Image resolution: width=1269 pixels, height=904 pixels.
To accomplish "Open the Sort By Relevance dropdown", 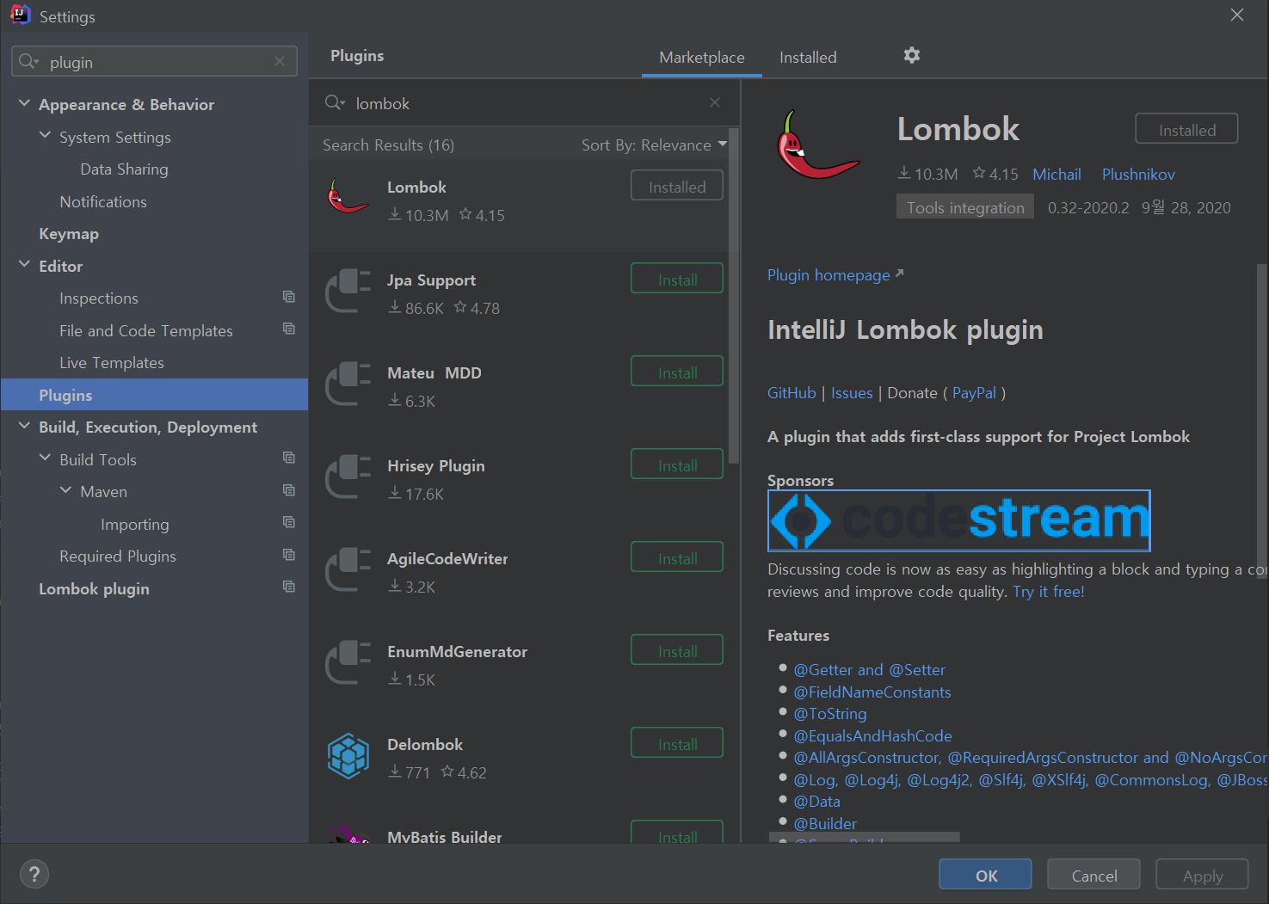I will coord(654,145).
